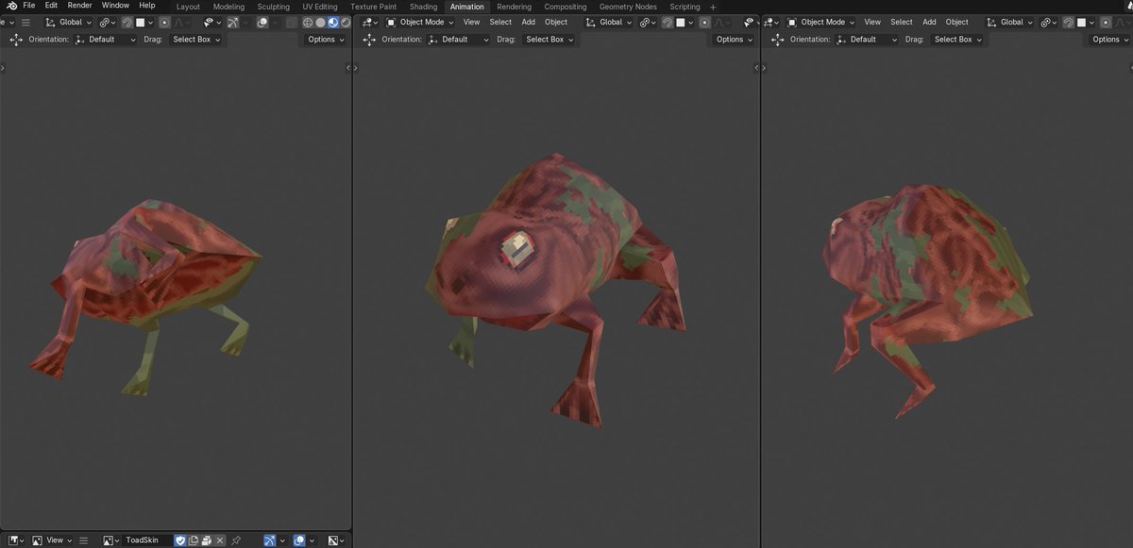This screenshot has width=1133, height=548.
Task: Open Add menu in middle viewport
Action: point(528,22)
